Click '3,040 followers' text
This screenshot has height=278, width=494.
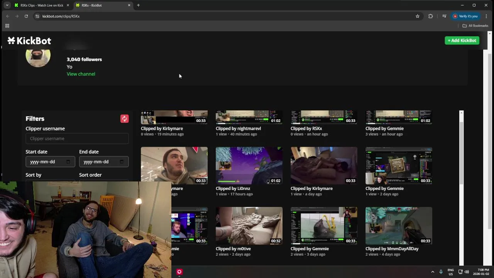[x=84, y=59]
